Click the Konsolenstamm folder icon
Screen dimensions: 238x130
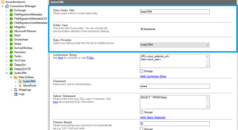click(x=3, y=2)
